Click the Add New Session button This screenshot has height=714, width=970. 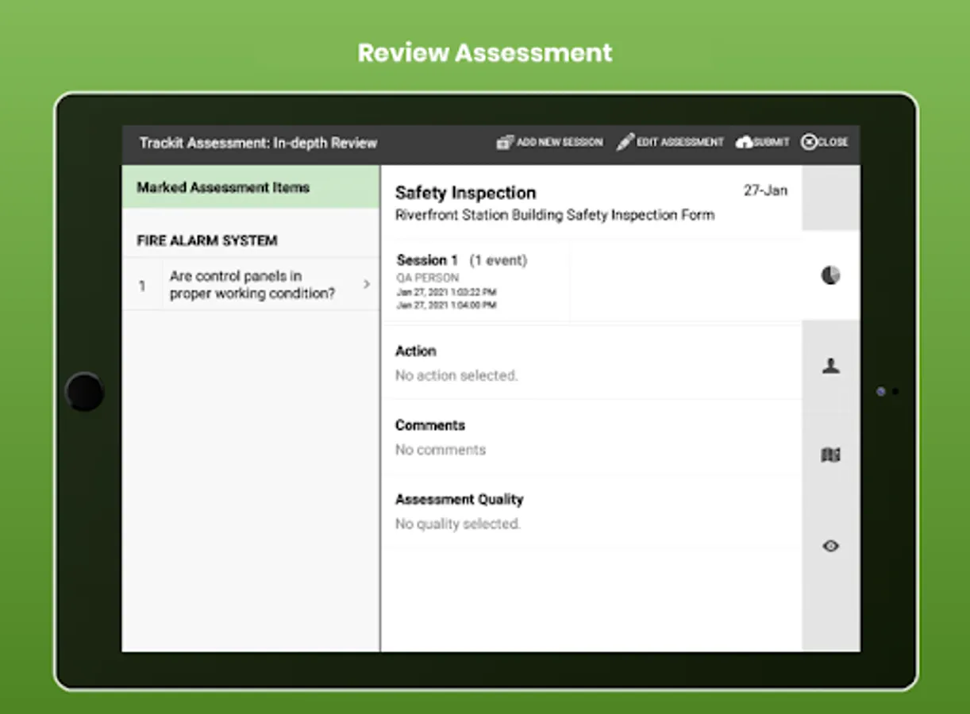(x=549, y=143)
